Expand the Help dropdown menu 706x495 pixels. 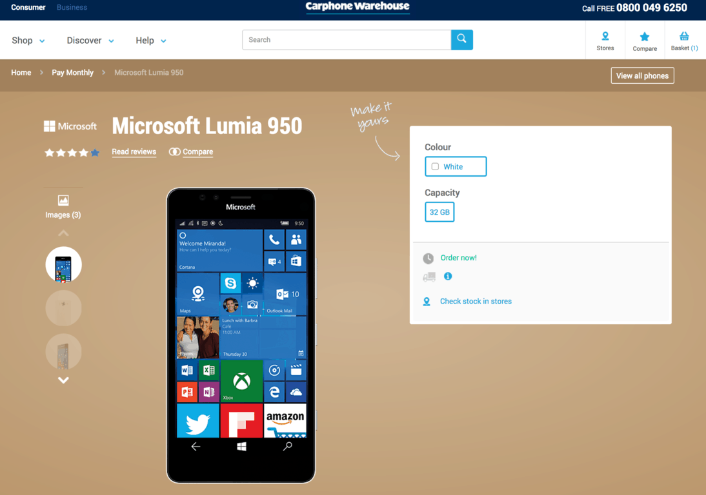(151, 41)
